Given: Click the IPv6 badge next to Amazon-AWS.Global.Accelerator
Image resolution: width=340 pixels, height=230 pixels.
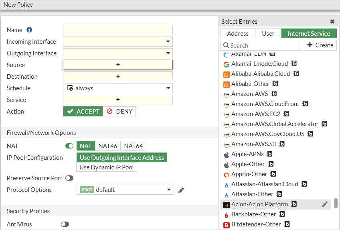Looking at the screenshot, I should 324,124.
